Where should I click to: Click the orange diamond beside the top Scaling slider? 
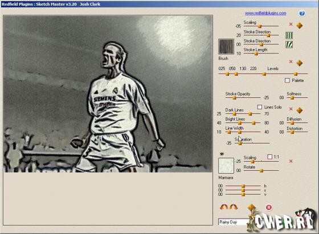click(299, 26)
